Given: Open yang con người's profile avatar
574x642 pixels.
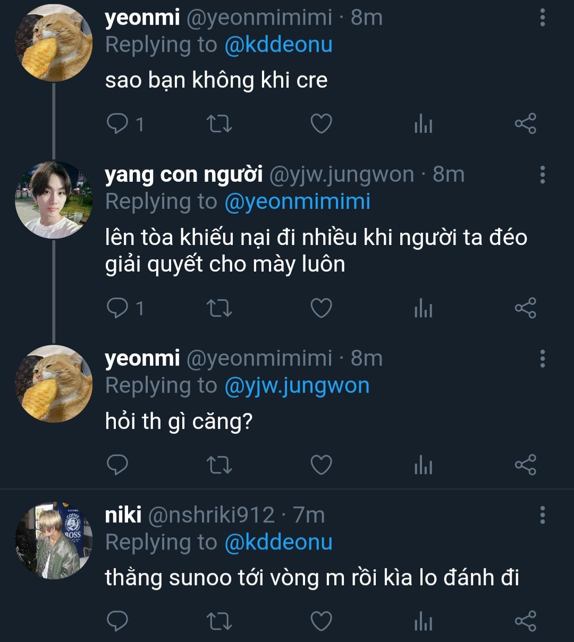Looking at the screenshot, I should pyautogui.click(x=54, y=200).
